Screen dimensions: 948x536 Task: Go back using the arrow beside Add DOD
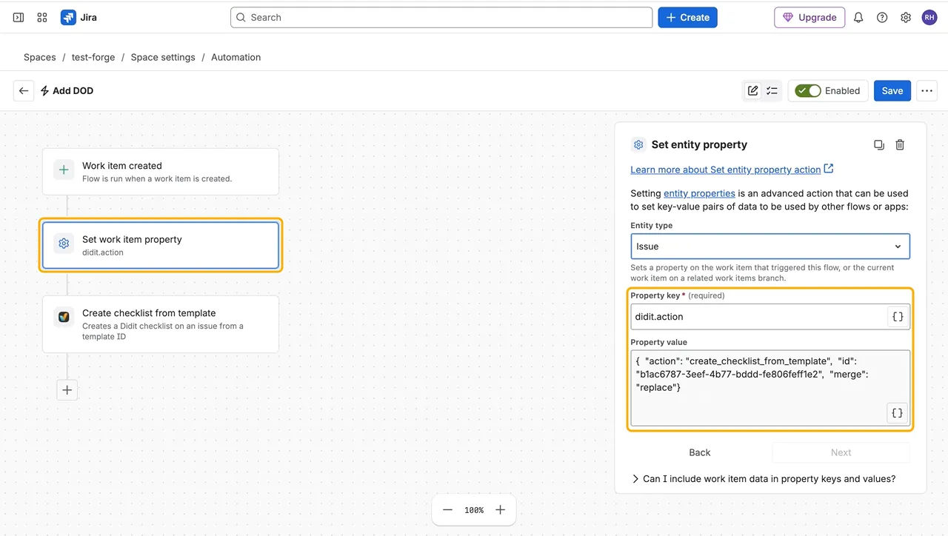click(24, 90)
